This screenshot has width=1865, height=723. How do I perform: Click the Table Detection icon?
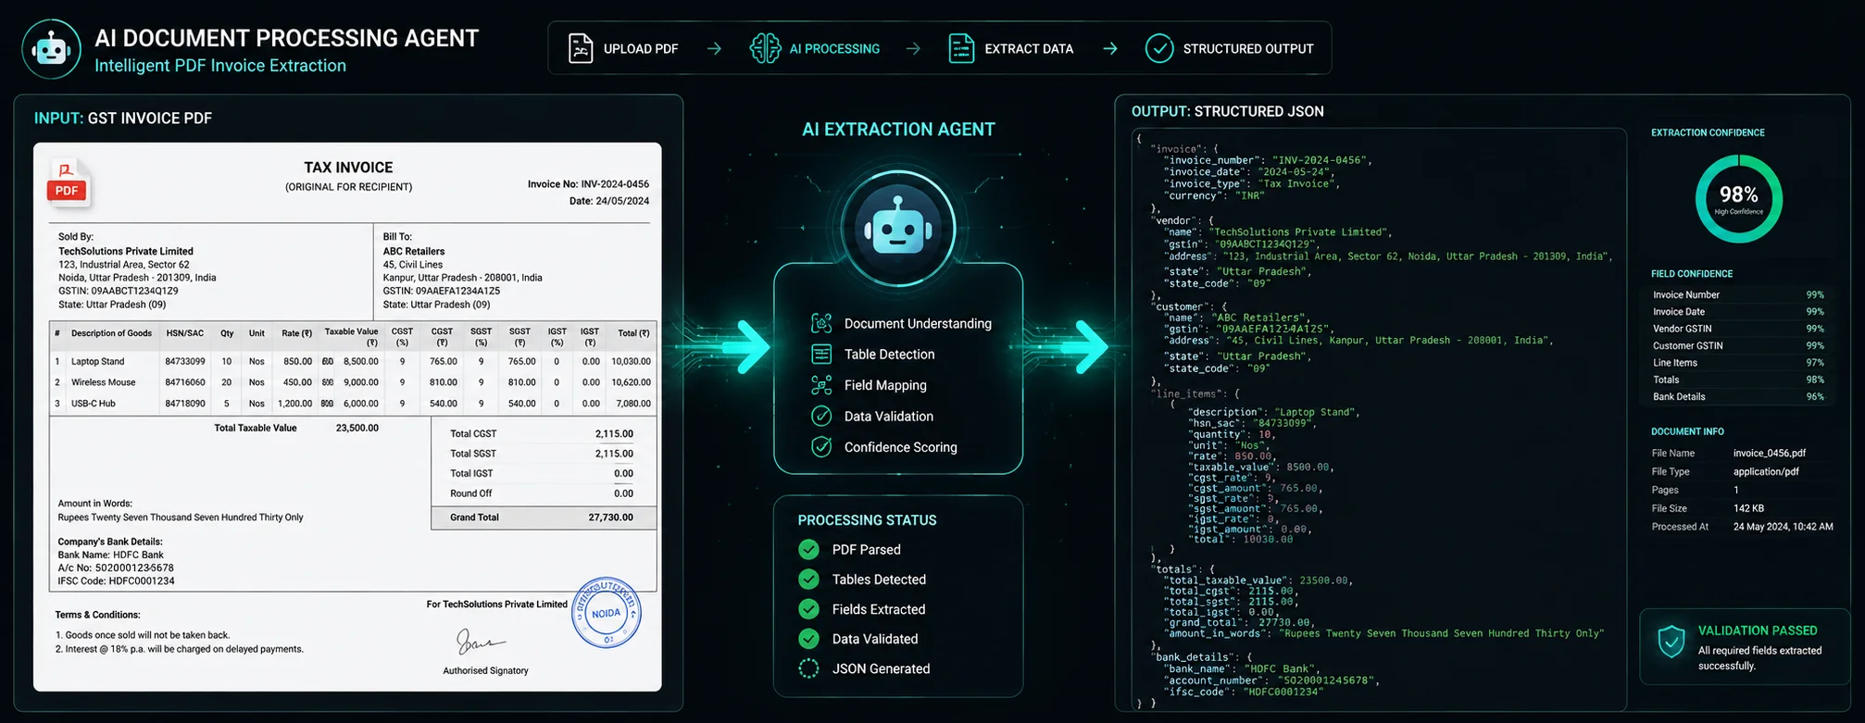click(821, 354)
